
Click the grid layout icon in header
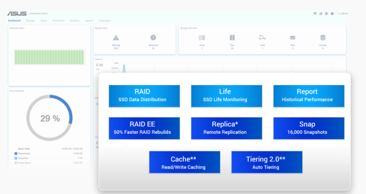321,14
